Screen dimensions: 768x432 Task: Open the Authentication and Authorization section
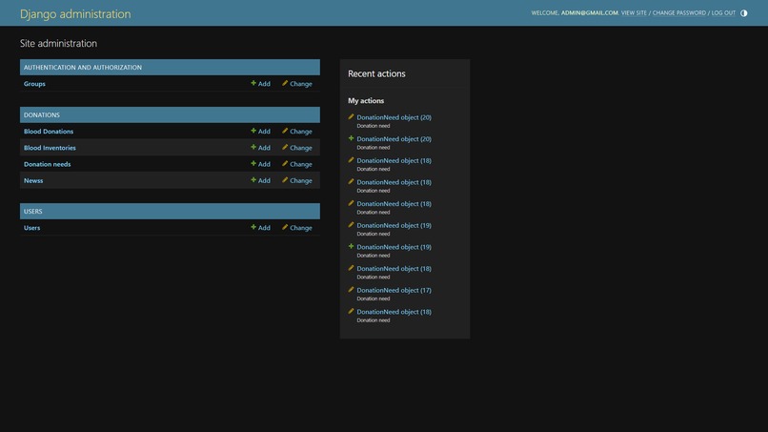click(x=83, y=67)
